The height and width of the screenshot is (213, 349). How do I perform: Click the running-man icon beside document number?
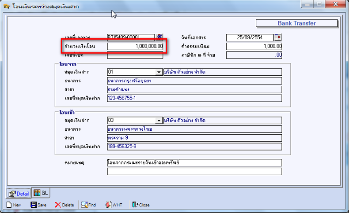point(159,37)
